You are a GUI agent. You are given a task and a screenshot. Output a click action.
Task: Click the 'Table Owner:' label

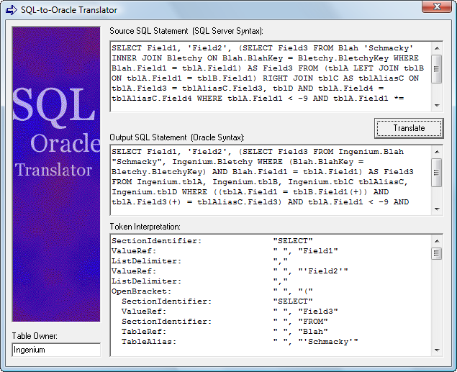[x=35, y=336]
